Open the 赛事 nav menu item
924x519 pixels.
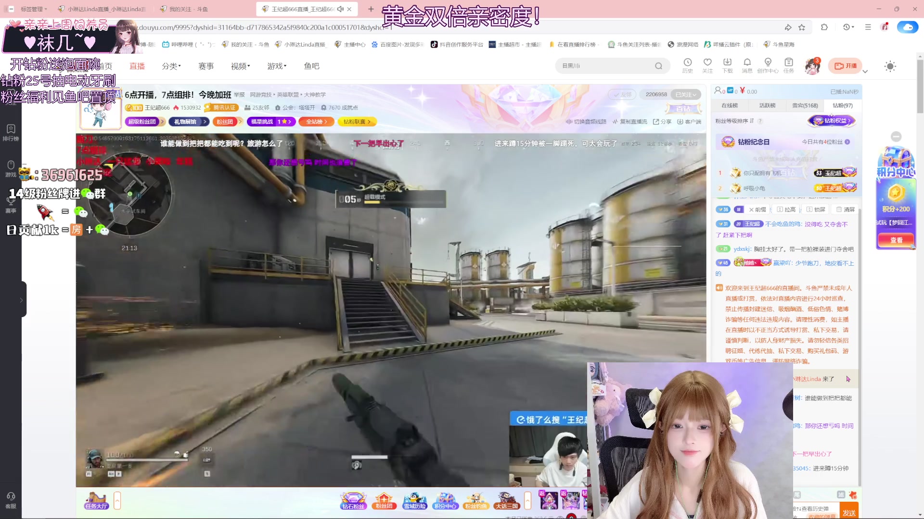point(206,66)
